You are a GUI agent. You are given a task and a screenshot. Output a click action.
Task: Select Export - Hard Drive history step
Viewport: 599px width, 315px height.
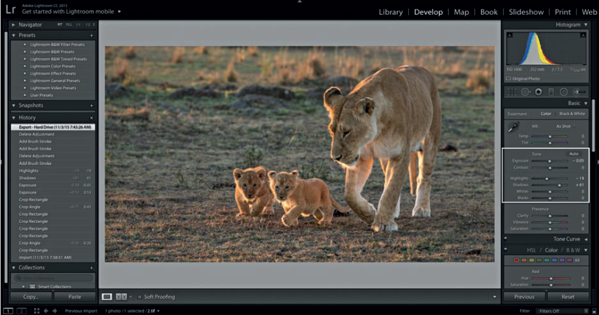click(x=53, y=127)
